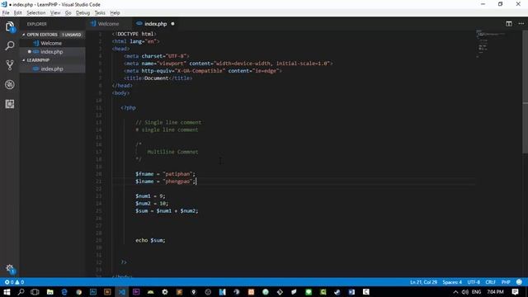
Task: Show hidden system tray icons
Action: click(455, 292)
